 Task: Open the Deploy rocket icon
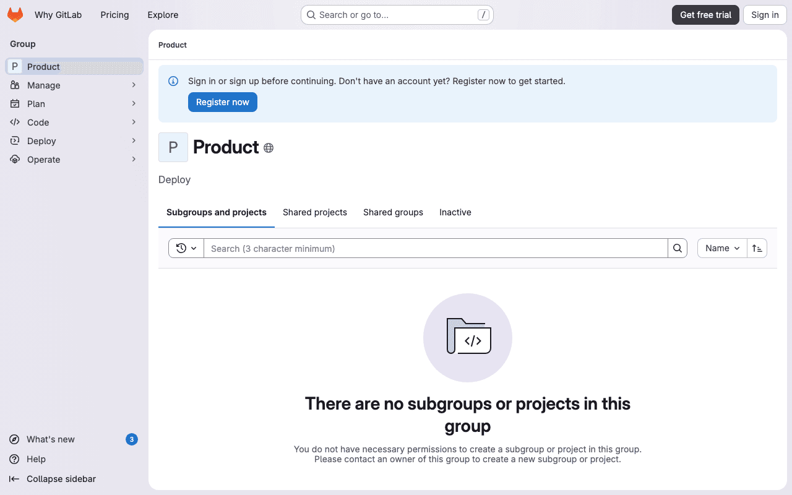coord(15,140)
